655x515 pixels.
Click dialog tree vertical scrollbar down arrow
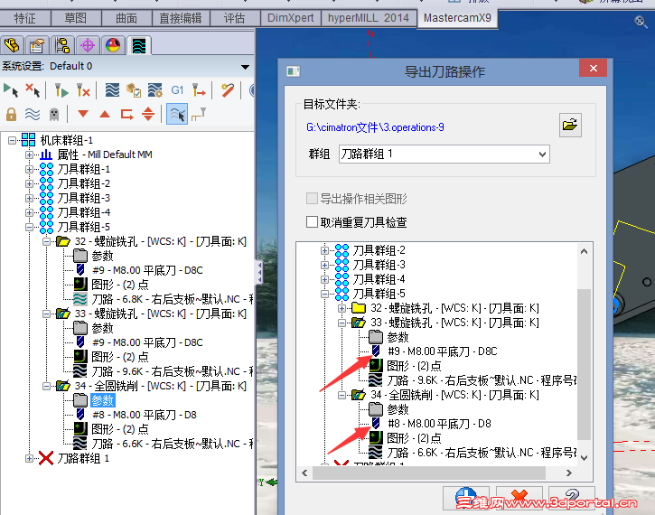pos(584,458)
